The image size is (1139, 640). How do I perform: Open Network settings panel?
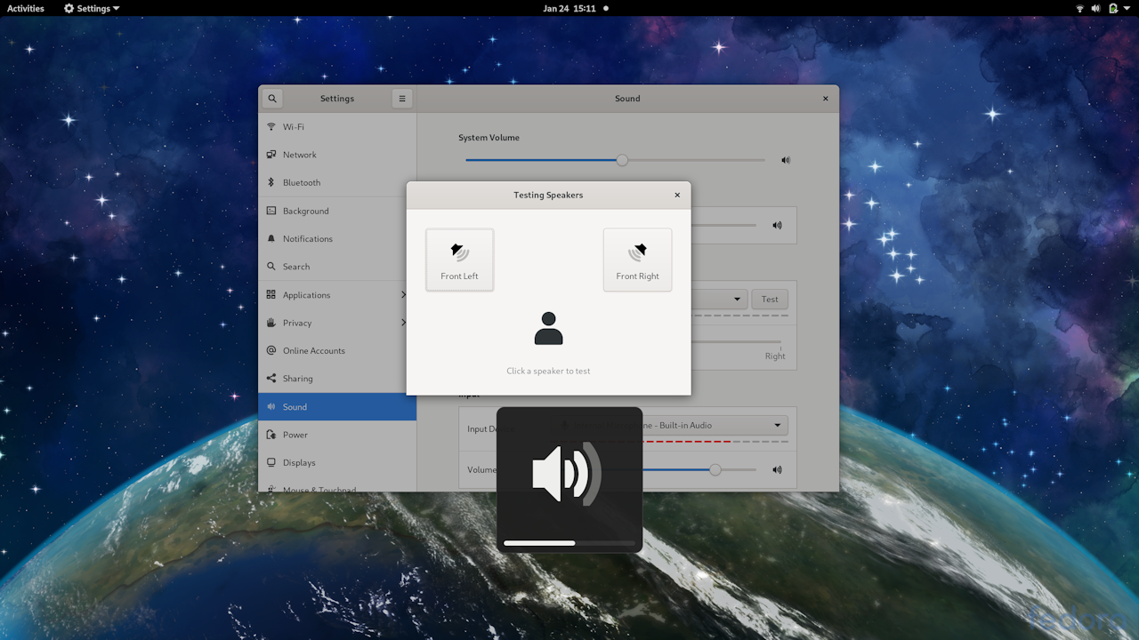[337, 155]
